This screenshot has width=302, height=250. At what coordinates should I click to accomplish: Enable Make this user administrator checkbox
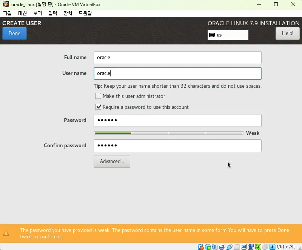tap(98, 96)
